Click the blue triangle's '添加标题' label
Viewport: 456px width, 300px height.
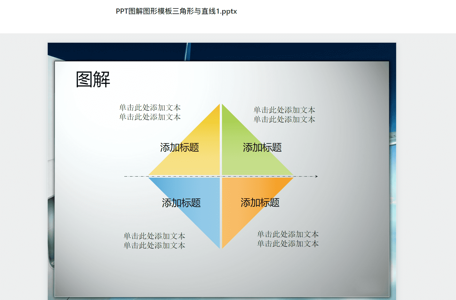181,203
